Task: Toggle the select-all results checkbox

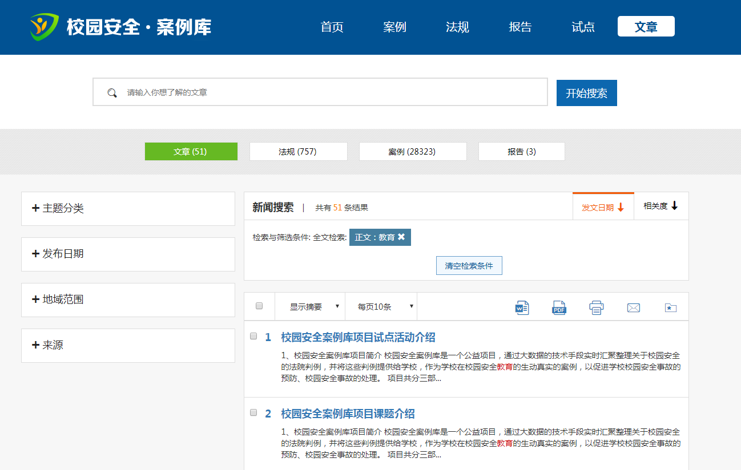Action: point(259,306)
